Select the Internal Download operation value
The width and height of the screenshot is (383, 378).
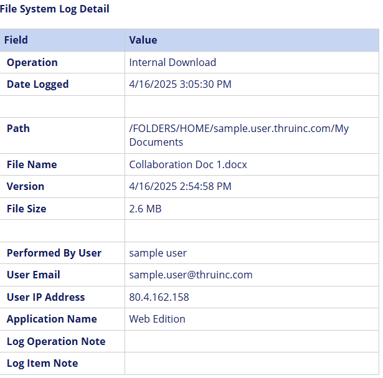coord(173,62)
